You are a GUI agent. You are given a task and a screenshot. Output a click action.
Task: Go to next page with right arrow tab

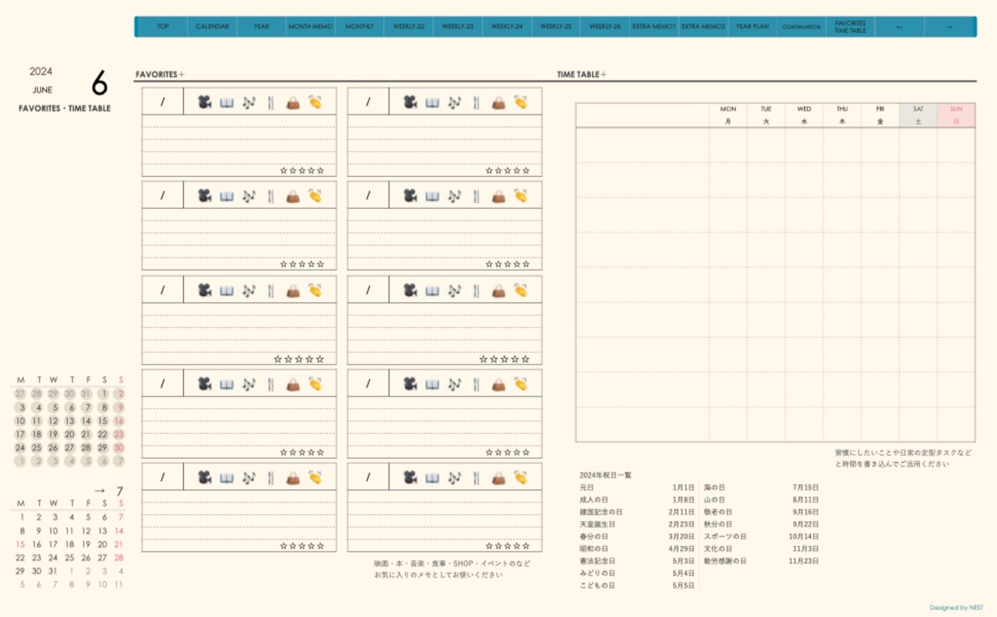949,26
